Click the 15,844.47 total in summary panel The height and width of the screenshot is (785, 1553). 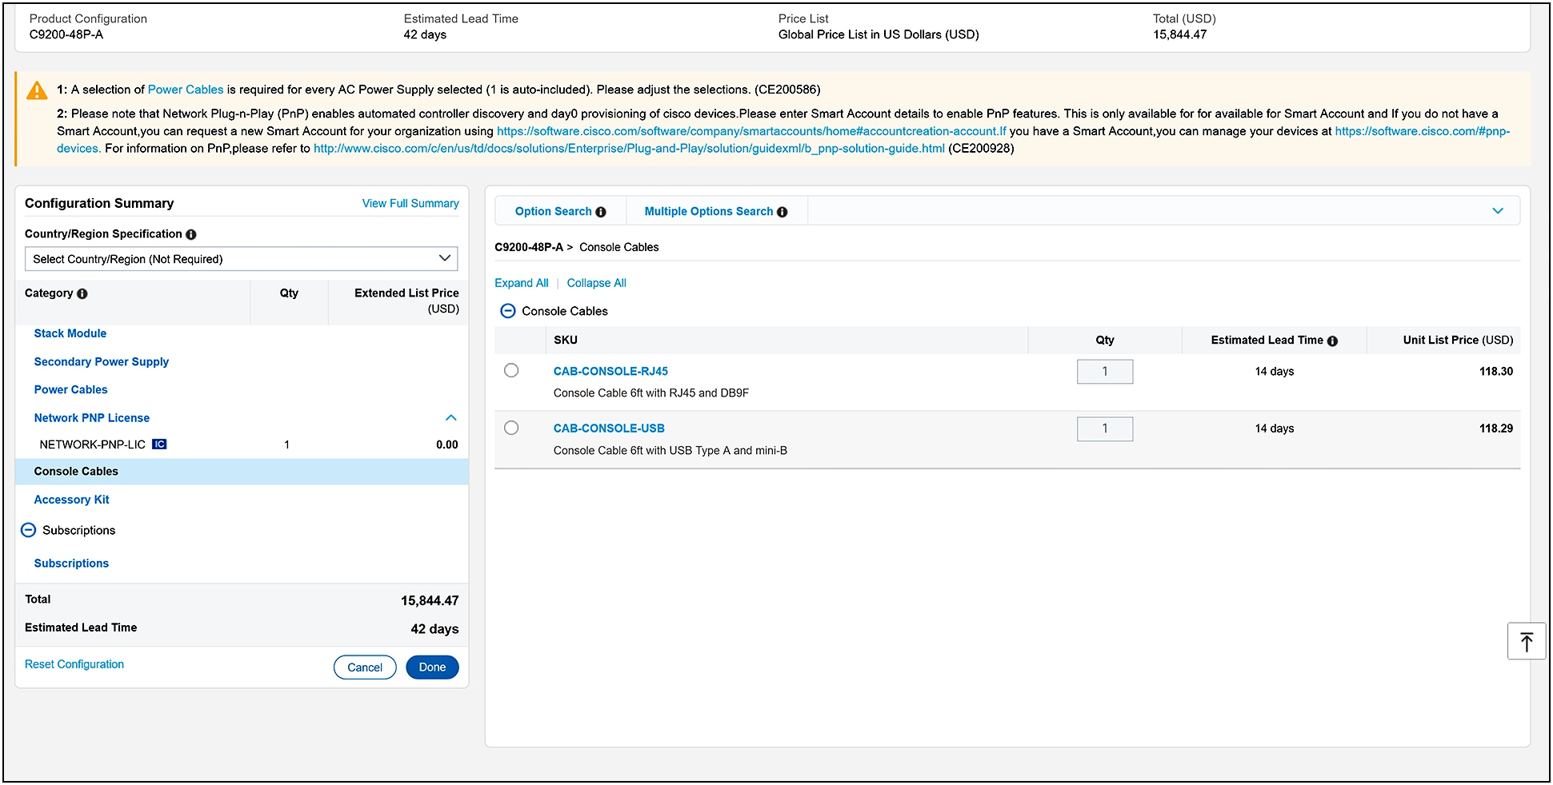click(x=430, y=600)
